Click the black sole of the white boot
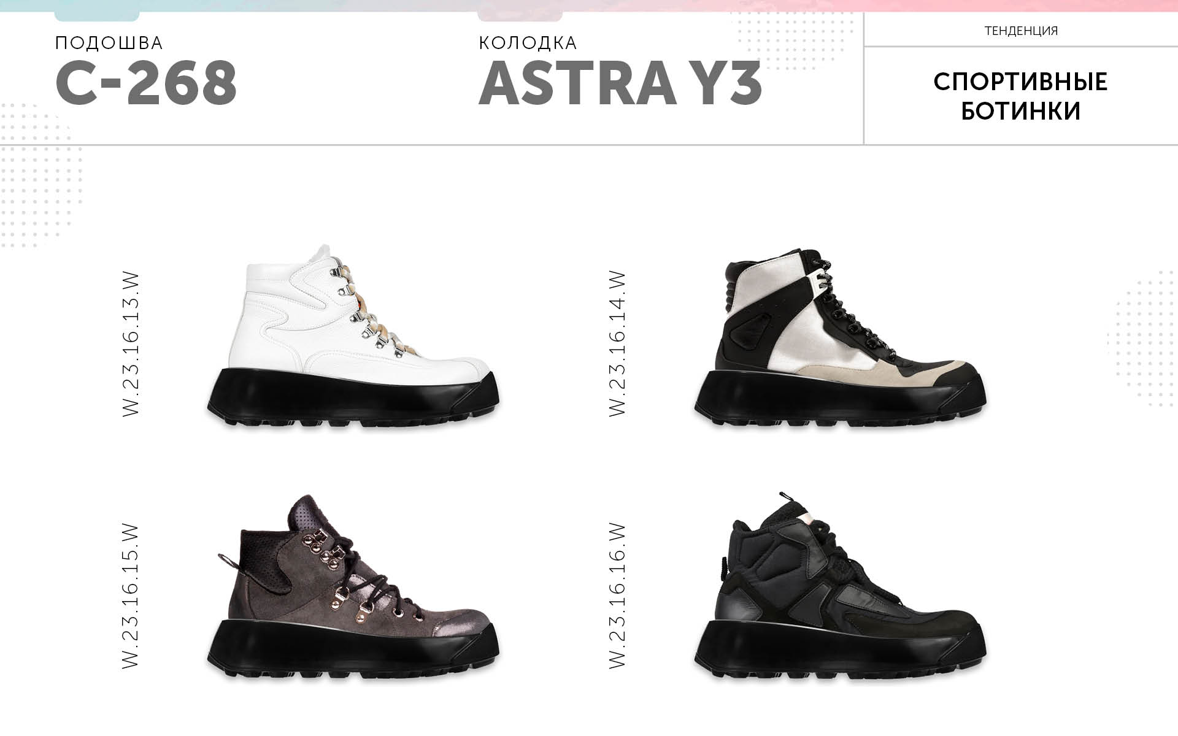This screenshot has height=736, width=1178. click(x=353, y=397)
